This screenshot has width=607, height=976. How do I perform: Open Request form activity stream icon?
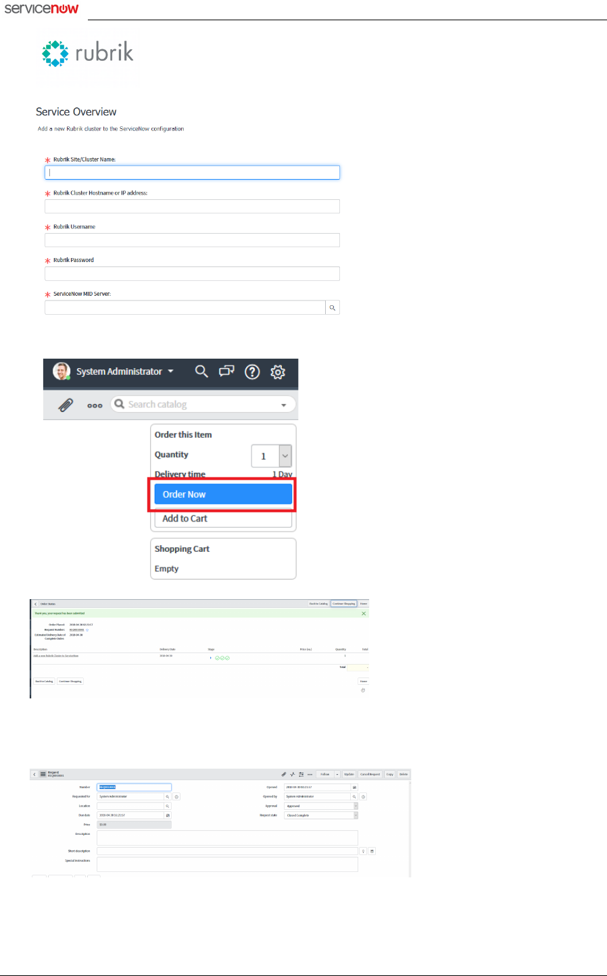(293, 774)
